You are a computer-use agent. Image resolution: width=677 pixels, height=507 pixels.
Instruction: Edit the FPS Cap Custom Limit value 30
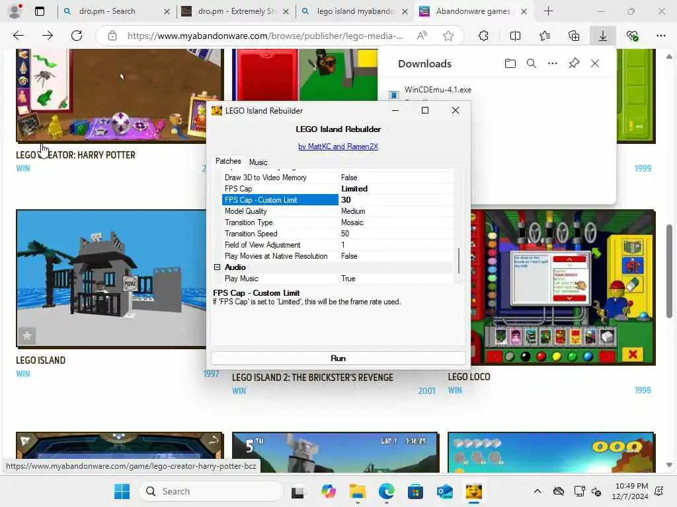(397, 200)
